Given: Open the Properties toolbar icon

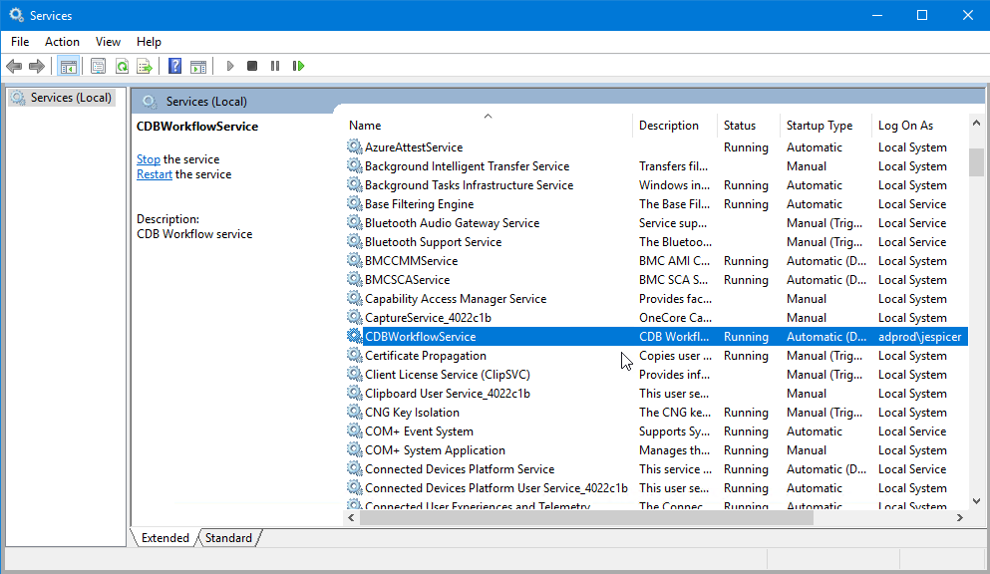Looking at the screenshot, I should coord(98,66).
